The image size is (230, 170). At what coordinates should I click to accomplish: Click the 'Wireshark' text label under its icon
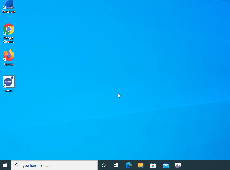(x=9, y=12)
